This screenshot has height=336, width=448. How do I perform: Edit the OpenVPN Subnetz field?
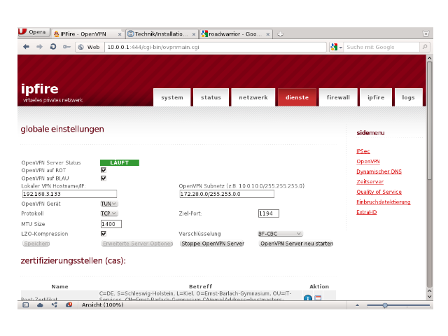(x=227, y=194)
